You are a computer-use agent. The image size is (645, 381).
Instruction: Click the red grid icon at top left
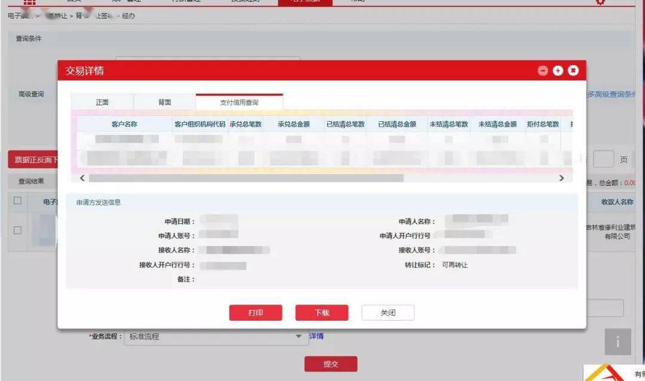(29, 2)
